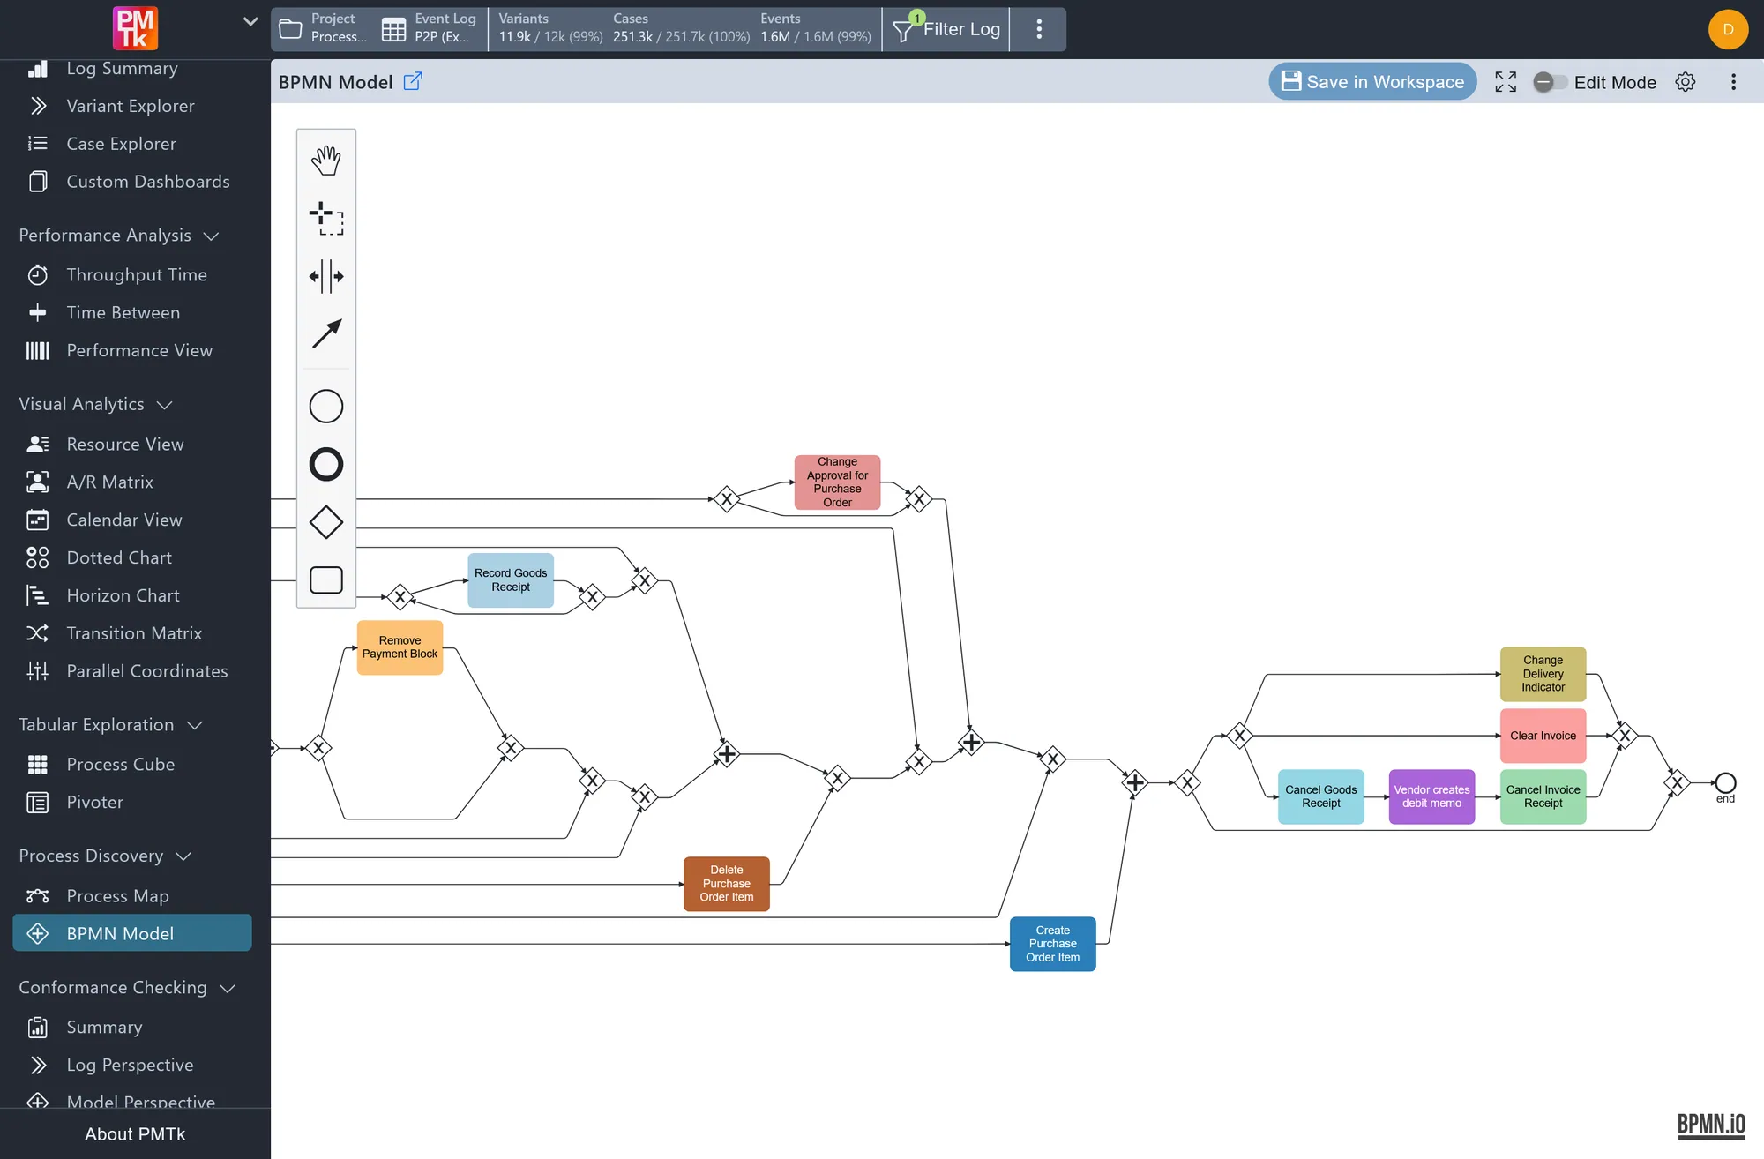Click the end event circle
Screen dimensions: 1764x1159
(x=1725, y=782)
